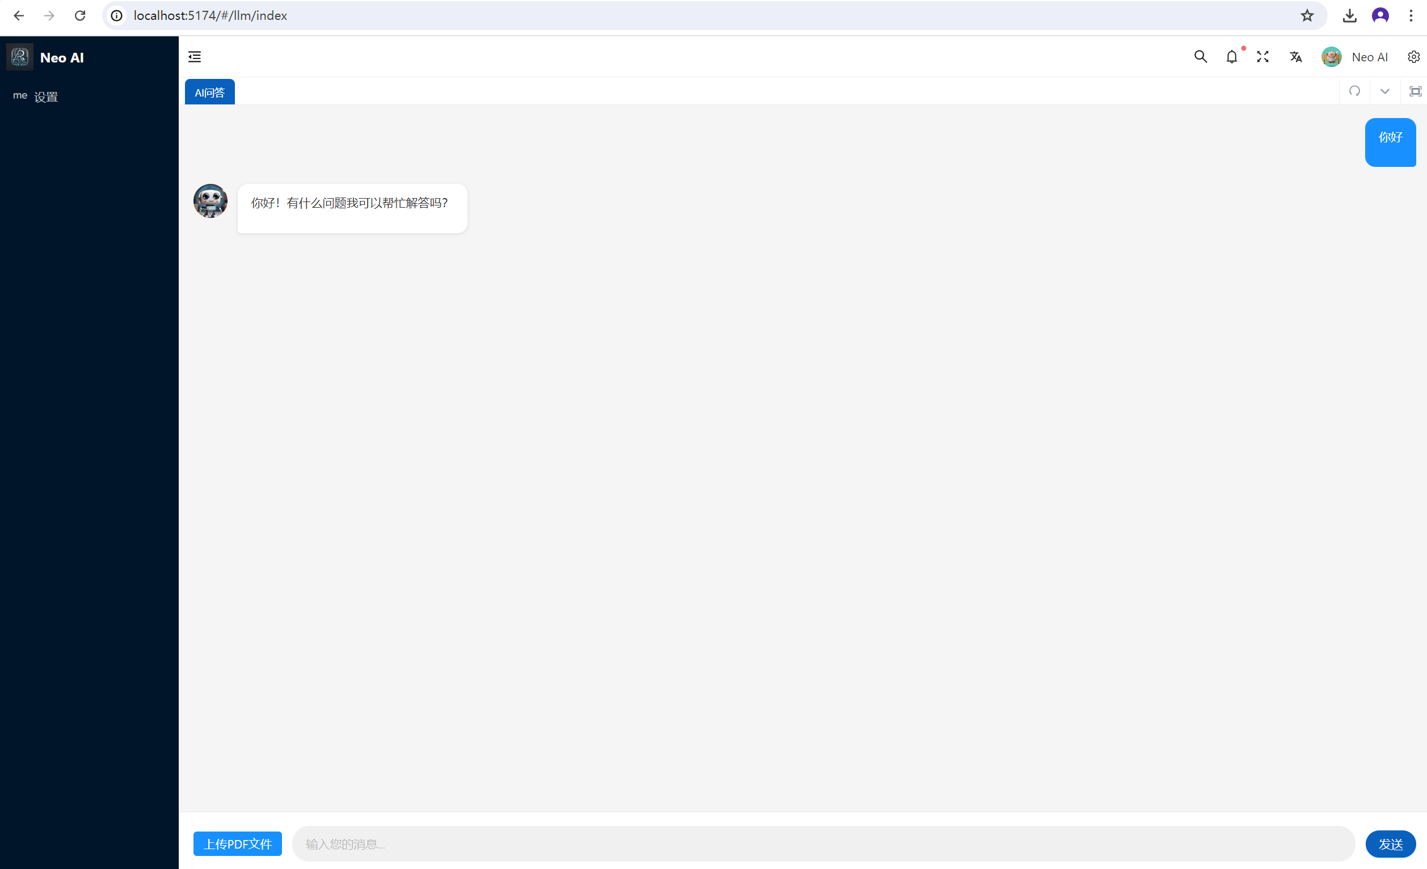This screenshot has width=1427, height=869.
Task: Click the robot assistant avatar
Action: 211,201
